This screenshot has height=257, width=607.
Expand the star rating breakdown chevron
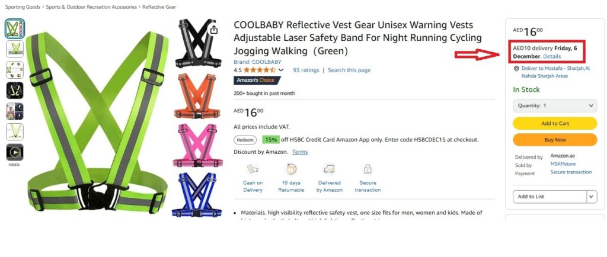click(x=281, y=70)
